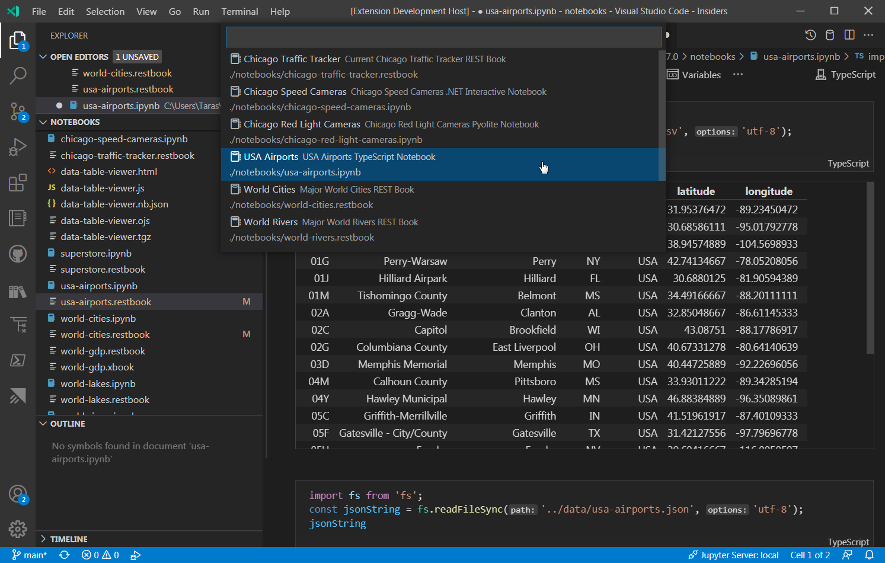
Task: Choose USA Airports TypeScript Notebook entry
Action: [x=440, y=164]
